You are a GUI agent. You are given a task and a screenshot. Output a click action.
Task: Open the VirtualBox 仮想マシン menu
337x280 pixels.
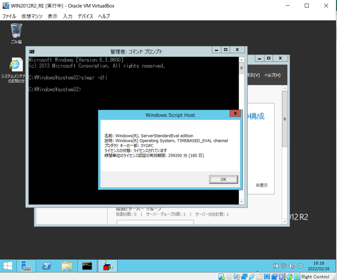click(x=32, y=16)
